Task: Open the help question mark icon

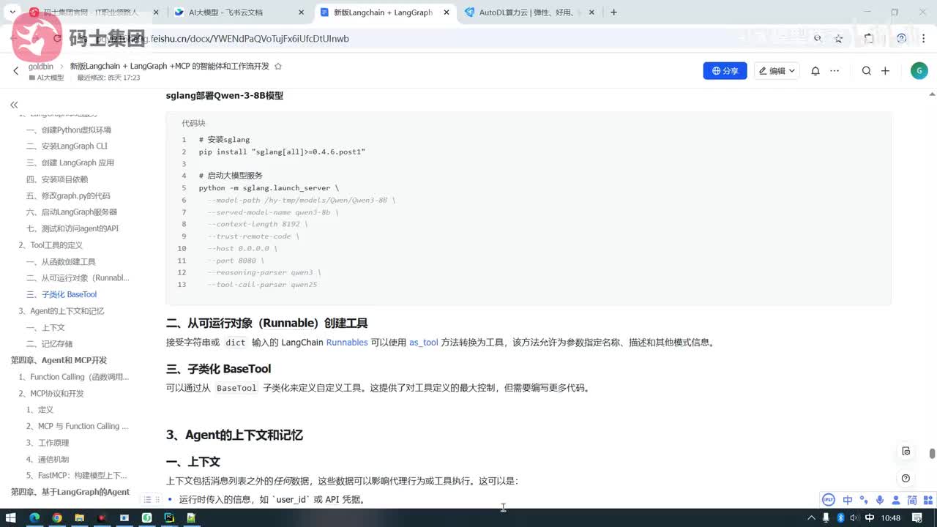Action: (906, 478)
